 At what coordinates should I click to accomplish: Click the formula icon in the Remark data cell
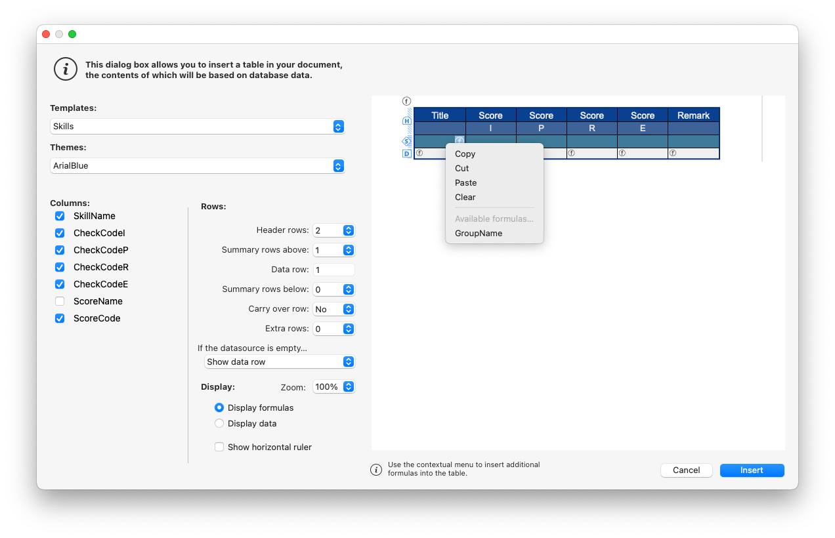(673, 154)
